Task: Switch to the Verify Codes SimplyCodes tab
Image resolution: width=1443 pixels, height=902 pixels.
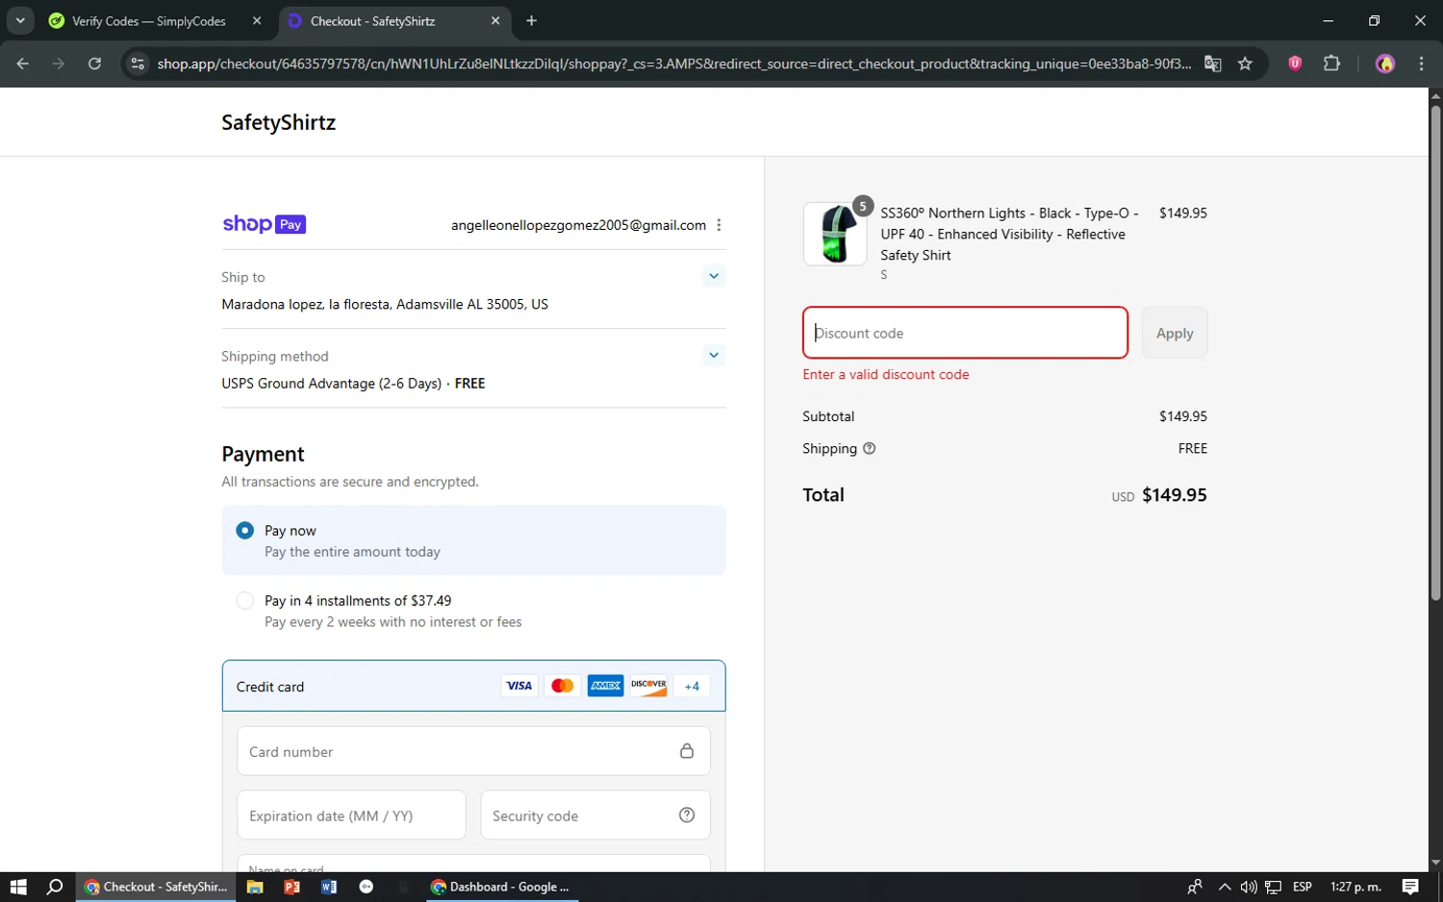Action: [x=149, y=21]
